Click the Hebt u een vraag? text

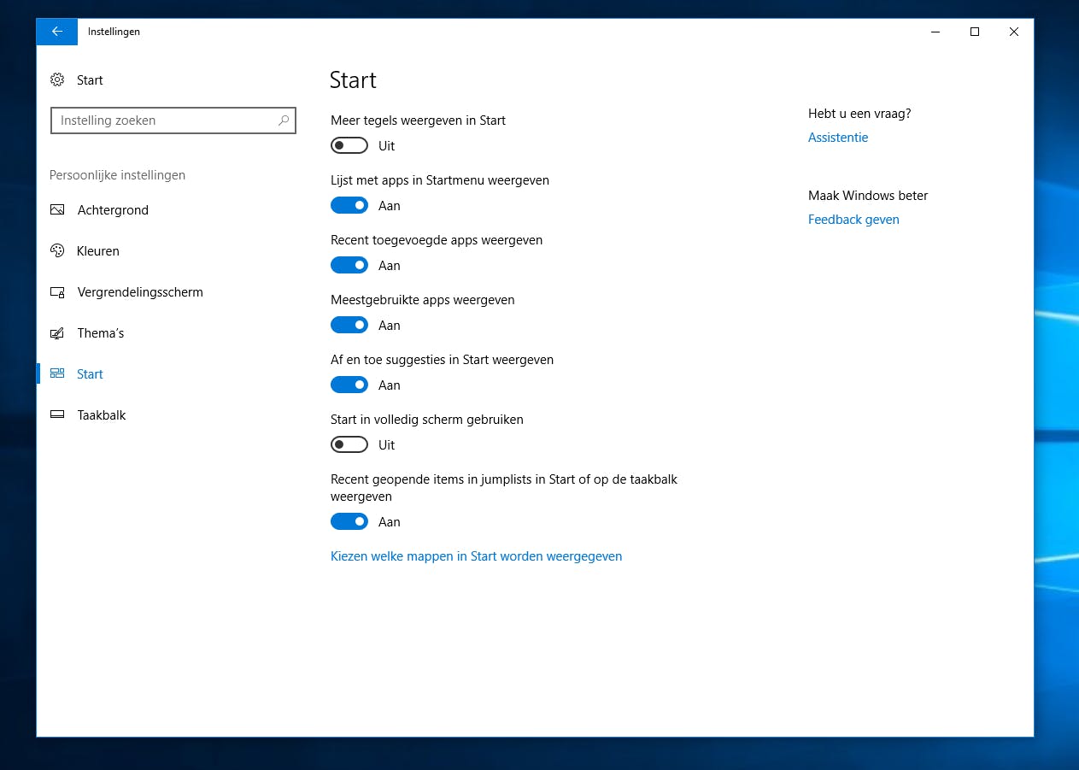[859, 114]
